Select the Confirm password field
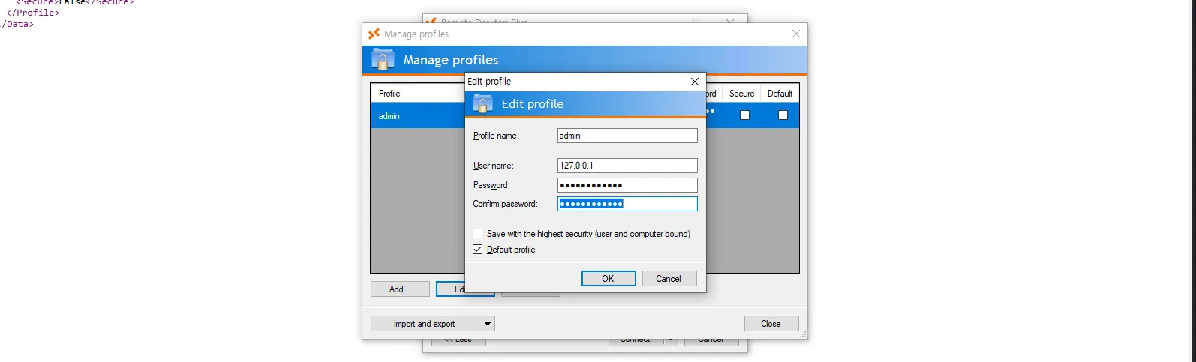Viewport: 1196px width, 362px height. [x=627, y=204]
